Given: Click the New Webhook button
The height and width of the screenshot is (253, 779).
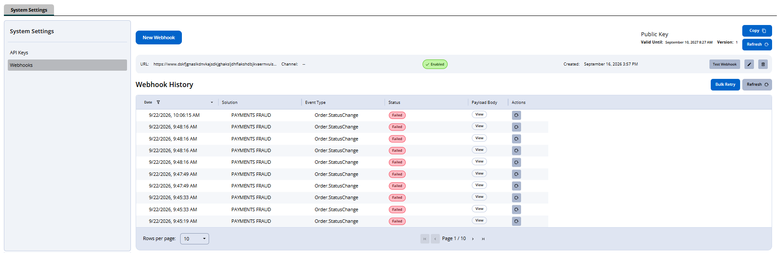Looking at the screenshot, I should click(x=159, y=37).
